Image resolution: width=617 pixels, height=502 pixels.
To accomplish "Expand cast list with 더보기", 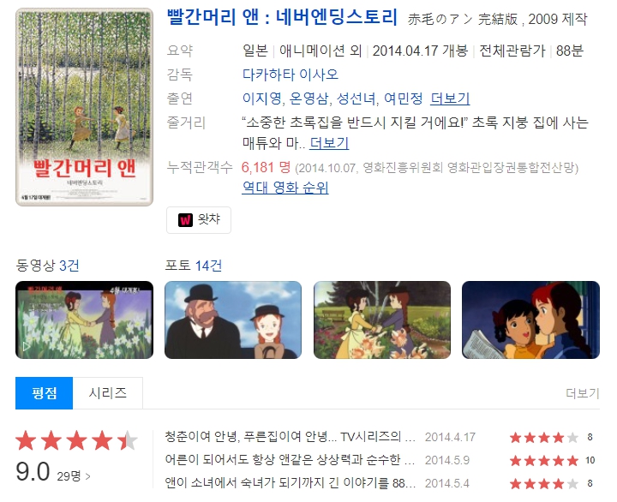I will [x=450, y=99].
